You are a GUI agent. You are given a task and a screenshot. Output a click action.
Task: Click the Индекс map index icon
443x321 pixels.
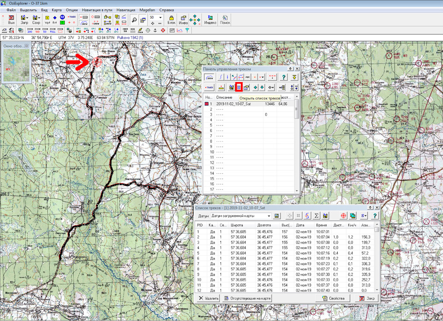click(210, 19)
